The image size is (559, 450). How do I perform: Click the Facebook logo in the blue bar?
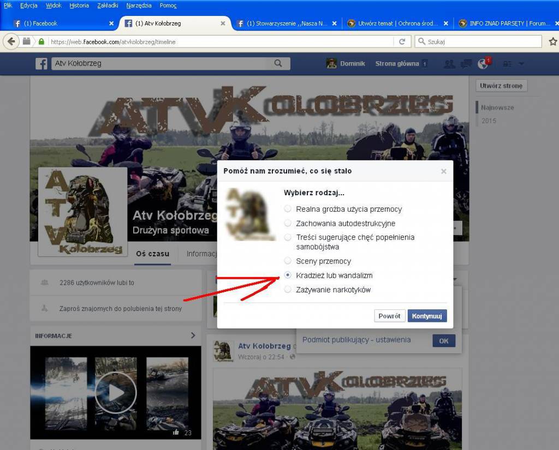pos(41,64)
